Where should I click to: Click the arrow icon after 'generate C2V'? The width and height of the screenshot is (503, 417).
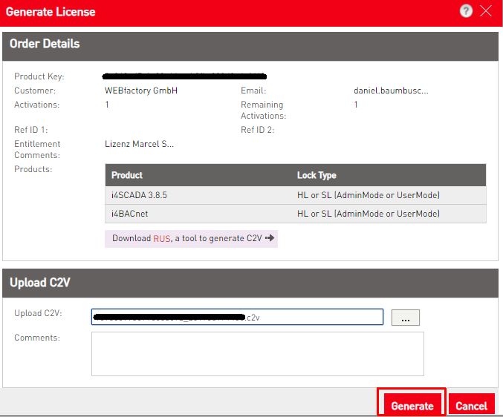click(x=270, y=238)
